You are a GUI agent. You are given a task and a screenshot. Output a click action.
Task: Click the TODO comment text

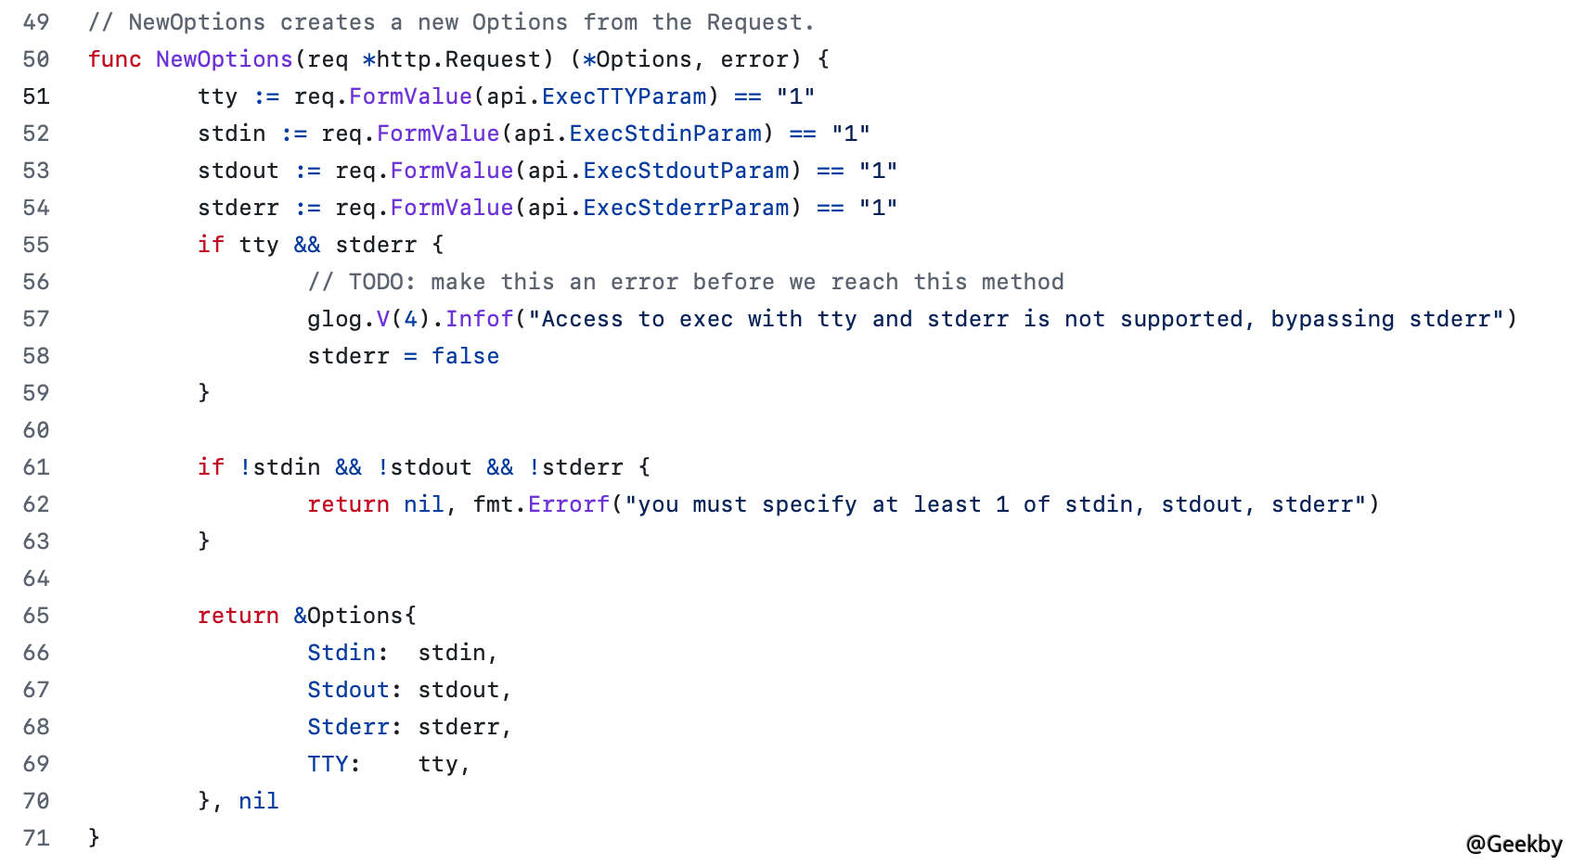(686, 282)
